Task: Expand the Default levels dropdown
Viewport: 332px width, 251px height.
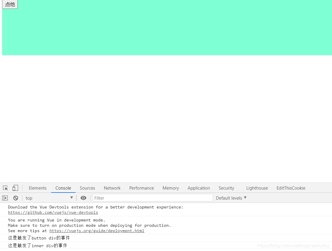Action: coord(231,198)
